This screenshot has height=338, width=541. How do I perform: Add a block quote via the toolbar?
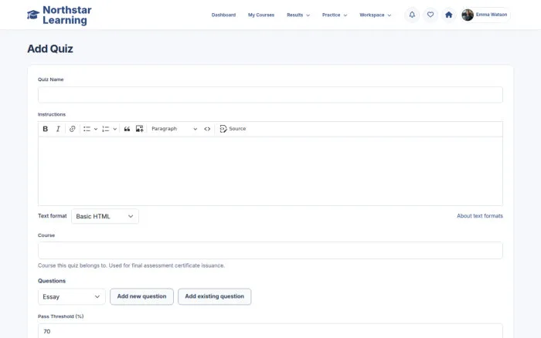pyautogui.click(x=127, y=129)
